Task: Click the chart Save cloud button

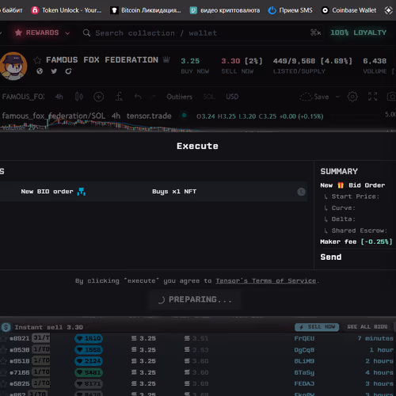Action: (314, 97)
